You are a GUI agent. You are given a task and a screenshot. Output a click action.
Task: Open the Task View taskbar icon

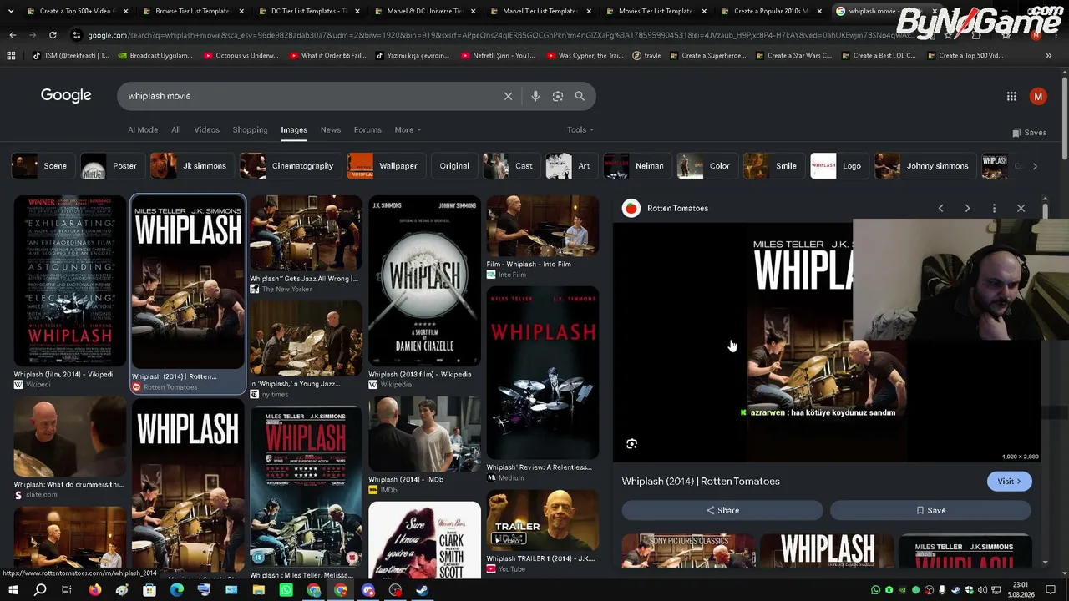click(67, 590)
